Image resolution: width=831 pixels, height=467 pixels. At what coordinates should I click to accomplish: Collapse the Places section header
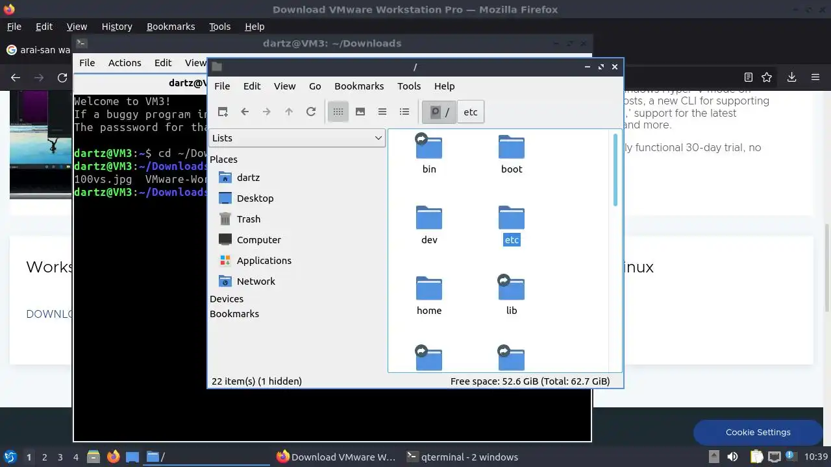pos(223,159)
